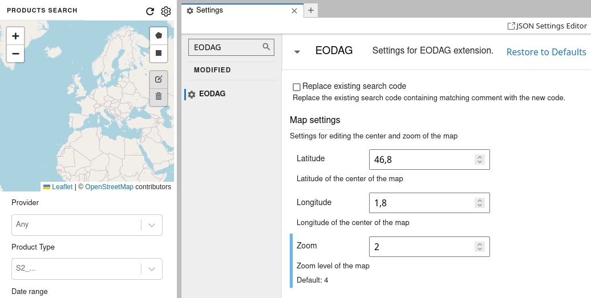Click the EODAG settings search field
This screenshot has width=591, height=298.
coord(231,47)
